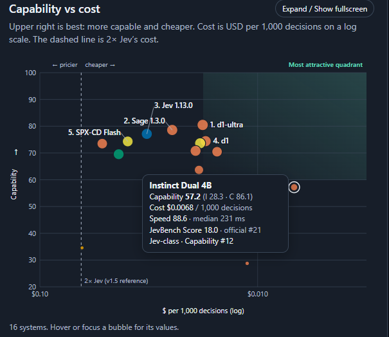
Task: Click 'JevBench Score 18.0' tooltip line
Action: pyautogui.click(x=205, y=230)
